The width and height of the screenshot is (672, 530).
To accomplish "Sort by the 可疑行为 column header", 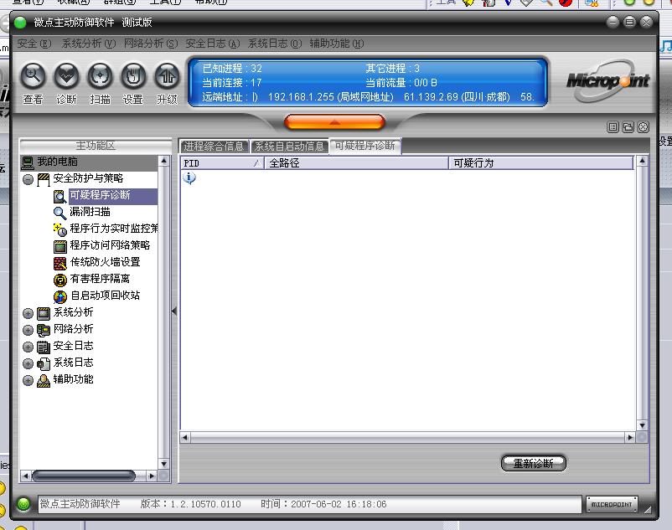I will click(x=540, y=163).
